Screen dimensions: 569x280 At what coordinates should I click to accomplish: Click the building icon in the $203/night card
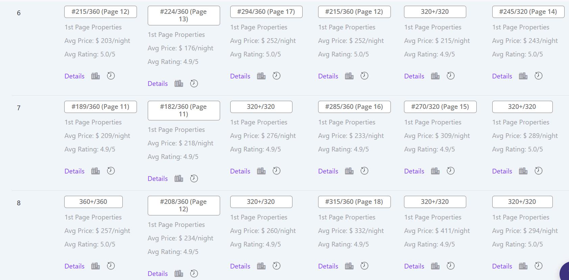[x=96, y=76]
